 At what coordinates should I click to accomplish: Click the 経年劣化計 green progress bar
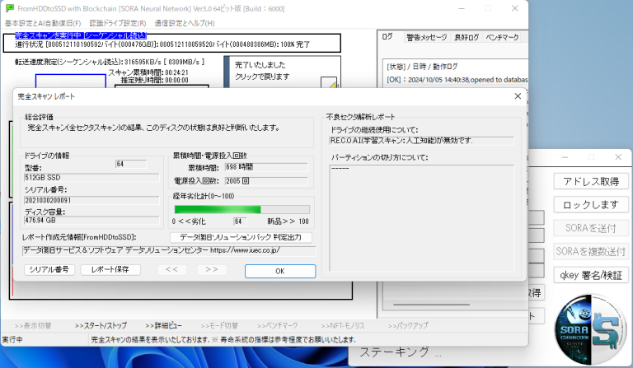241,210
